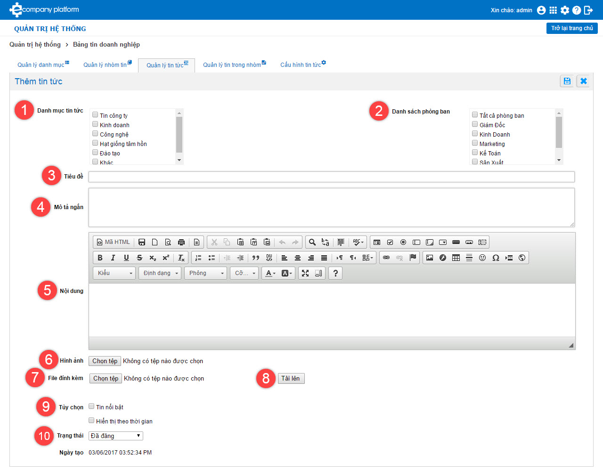
Task: Toggle Strikethrough formatting
Action: point(139,258)
